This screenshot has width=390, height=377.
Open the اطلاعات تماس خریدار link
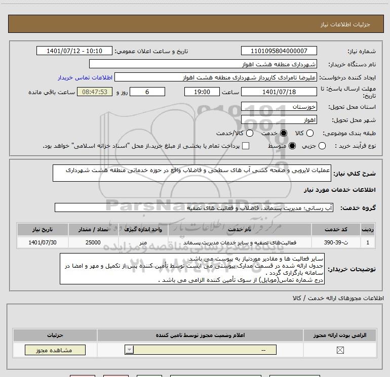pyautogui.click(x=85, y=77)
